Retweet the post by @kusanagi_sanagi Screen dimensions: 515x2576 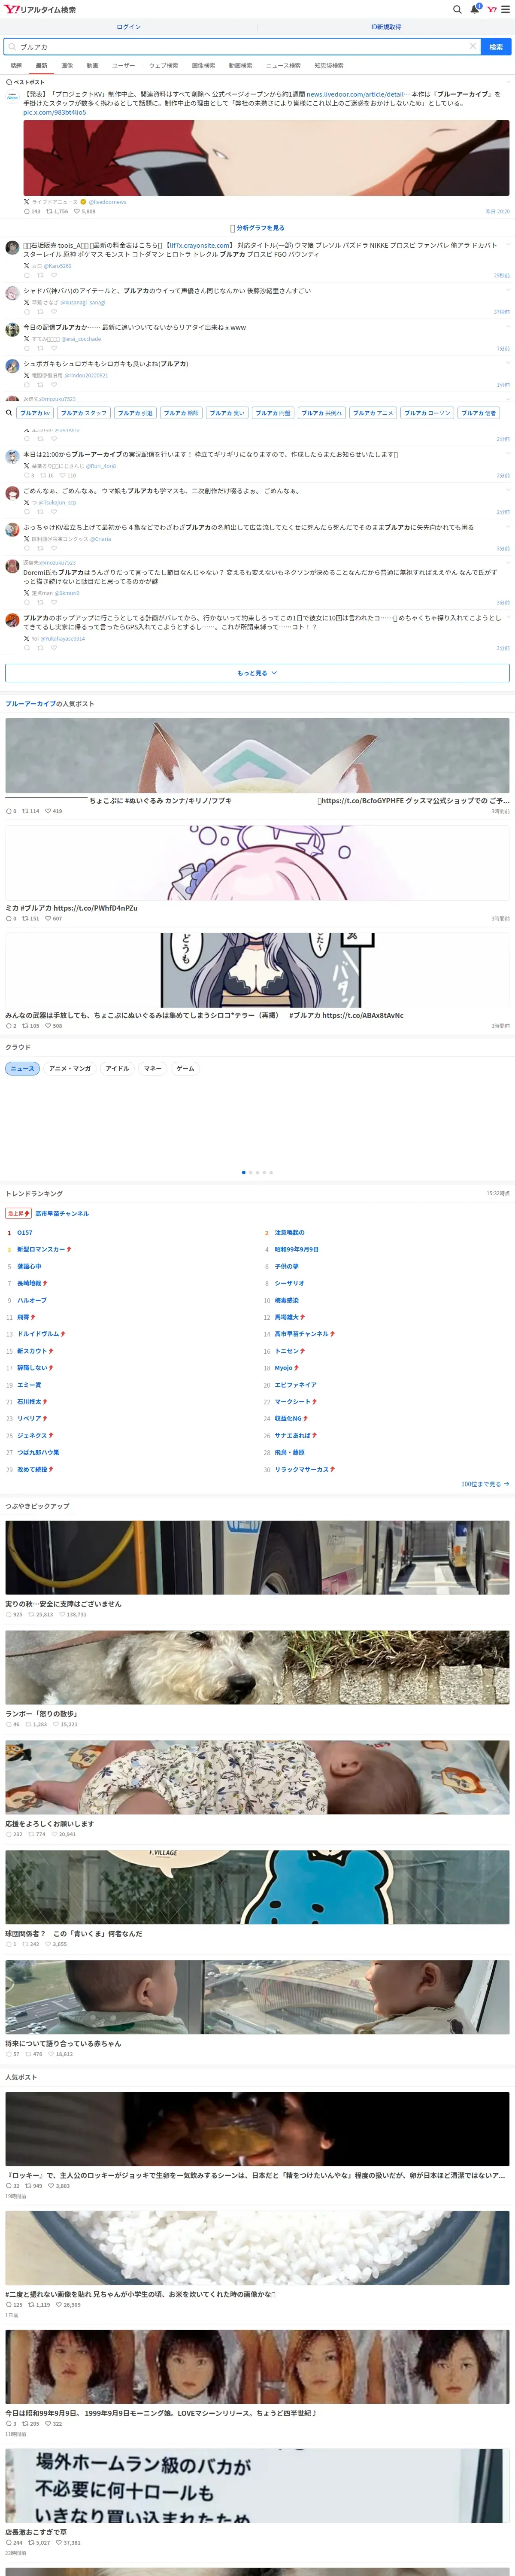40,312
